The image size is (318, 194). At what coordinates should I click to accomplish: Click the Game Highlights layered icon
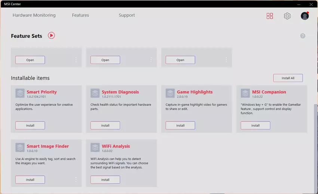point(170,93)
